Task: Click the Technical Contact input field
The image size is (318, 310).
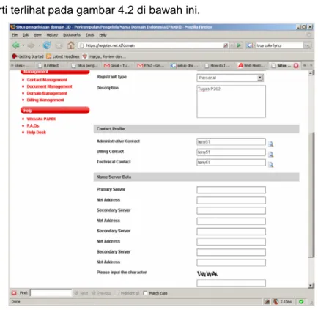Action: [231, 163]
